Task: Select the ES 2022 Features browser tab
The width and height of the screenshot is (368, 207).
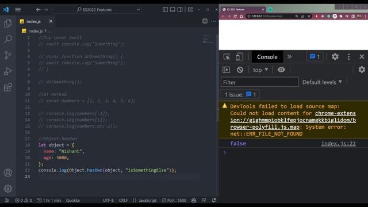Action: click(x=243, y=9)
